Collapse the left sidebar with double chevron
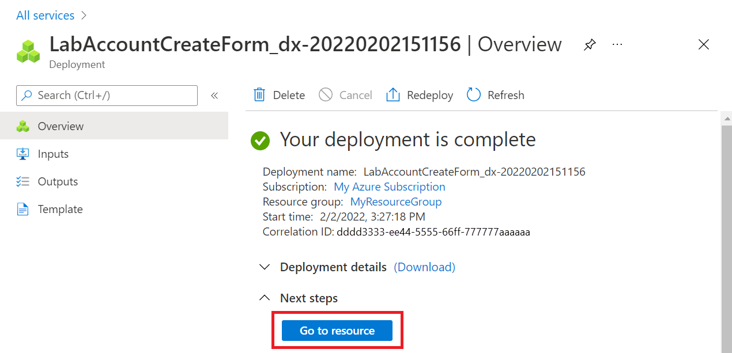Screen dimensions: 732x353 tap(214, 95)
